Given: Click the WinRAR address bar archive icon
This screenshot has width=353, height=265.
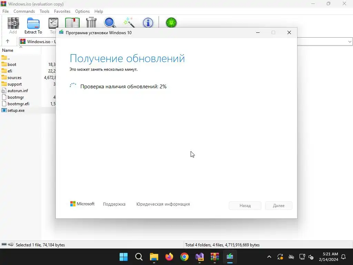Looking at the screenshot, I should coord(23,41).
